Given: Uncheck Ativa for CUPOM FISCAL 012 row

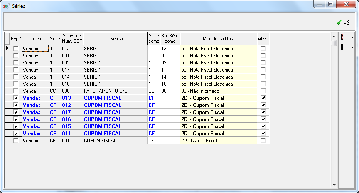Looking at the screenshot, I should click(x=263, y=105).
